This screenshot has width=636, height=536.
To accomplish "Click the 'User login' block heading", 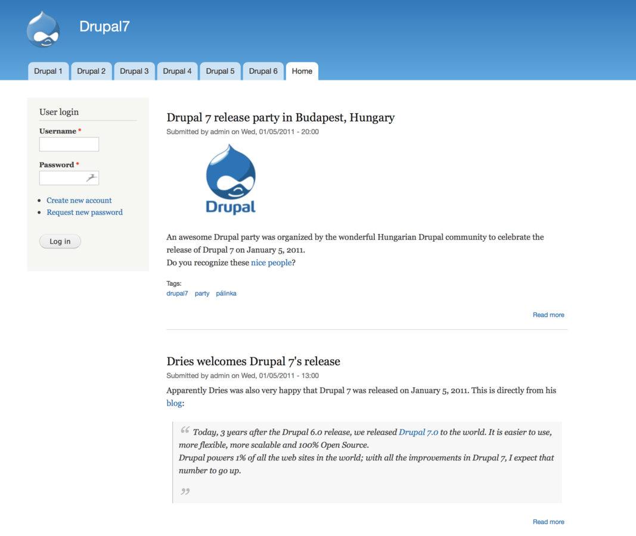I will coord(59,112).
